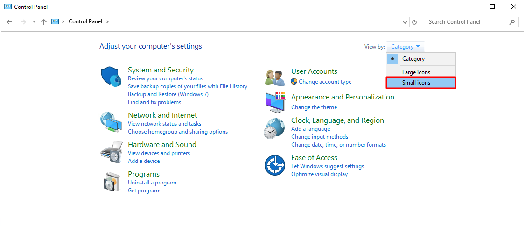Click the Hardware and Sound printer icon
Viewport: 525px width, 226px height.
[x=111, y=151]
